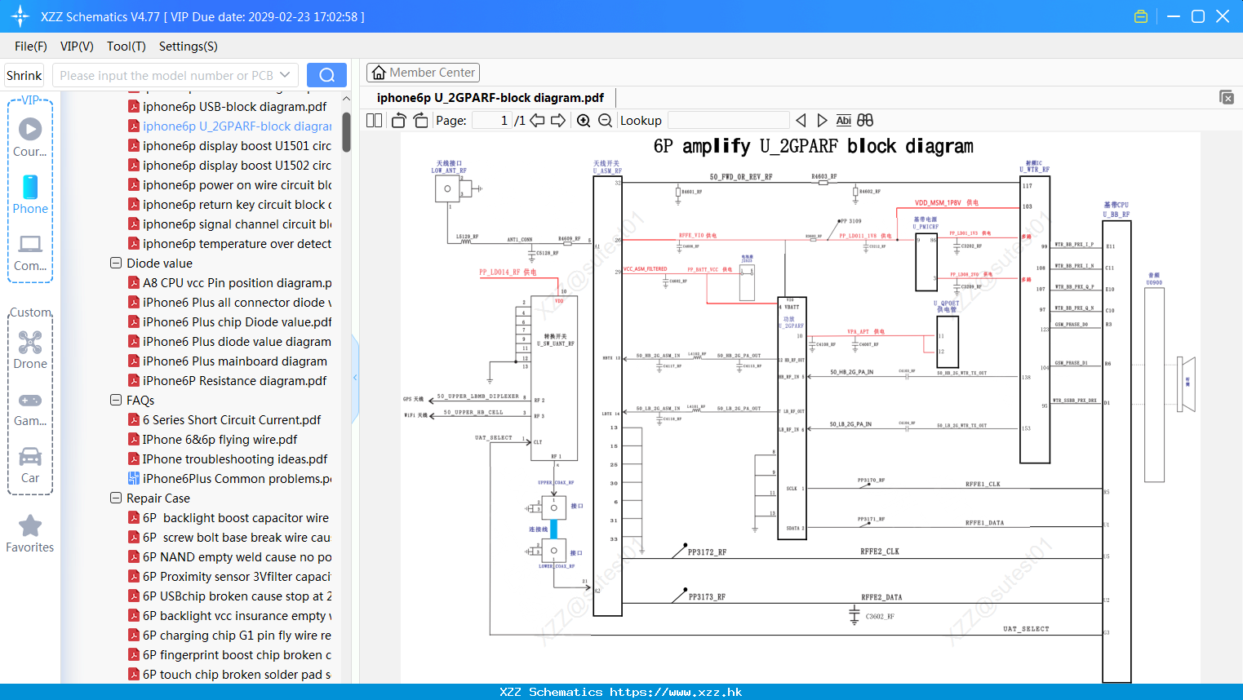Open 6P backlight boost capacitor wire case
Viewport: 1243px width, 700px height.
tap(236, 517)
